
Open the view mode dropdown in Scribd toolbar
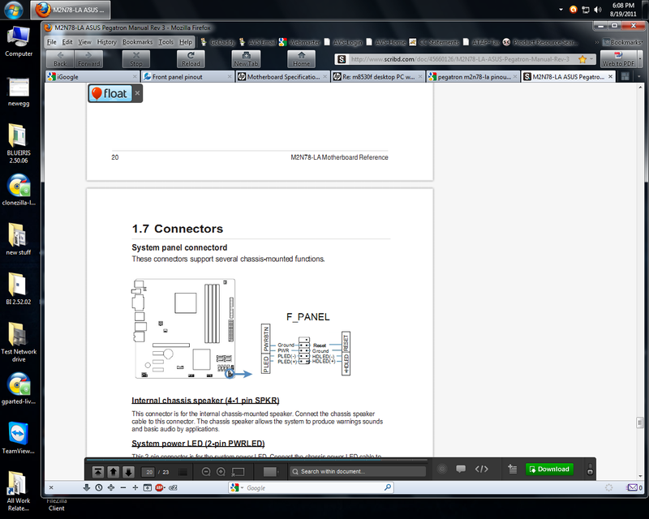(271, 471)
